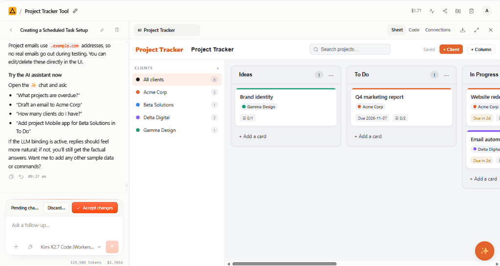
Task: Add a card in In Progress column
Action: tap(483, 179)
